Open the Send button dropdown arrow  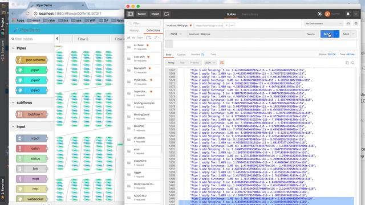(336, 34)
